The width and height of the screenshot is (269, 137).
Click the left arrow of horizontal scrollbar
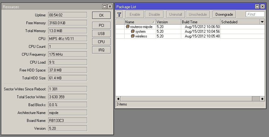[x=118, y=99]
